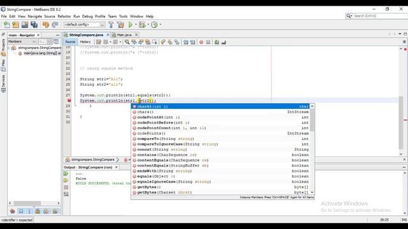The height and width of the screenshot is (229, 408).
Task: Open the editor document list dropdown arrow
Action: pos(400,34)
